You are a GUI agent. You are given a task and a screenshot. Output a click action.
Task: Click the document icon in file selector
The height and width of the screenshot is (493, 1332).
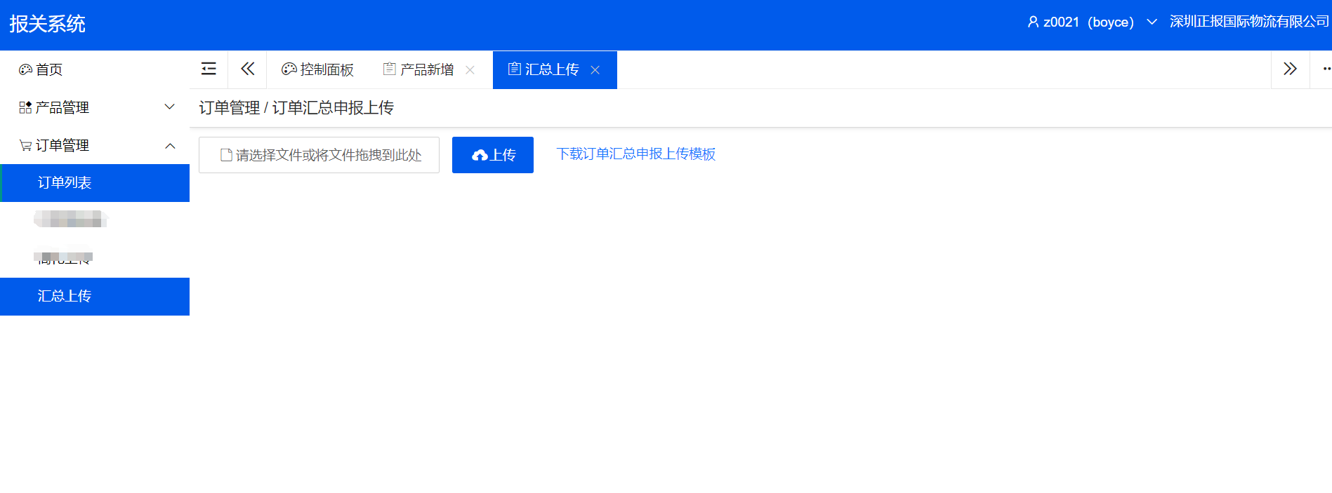[226, 155]
